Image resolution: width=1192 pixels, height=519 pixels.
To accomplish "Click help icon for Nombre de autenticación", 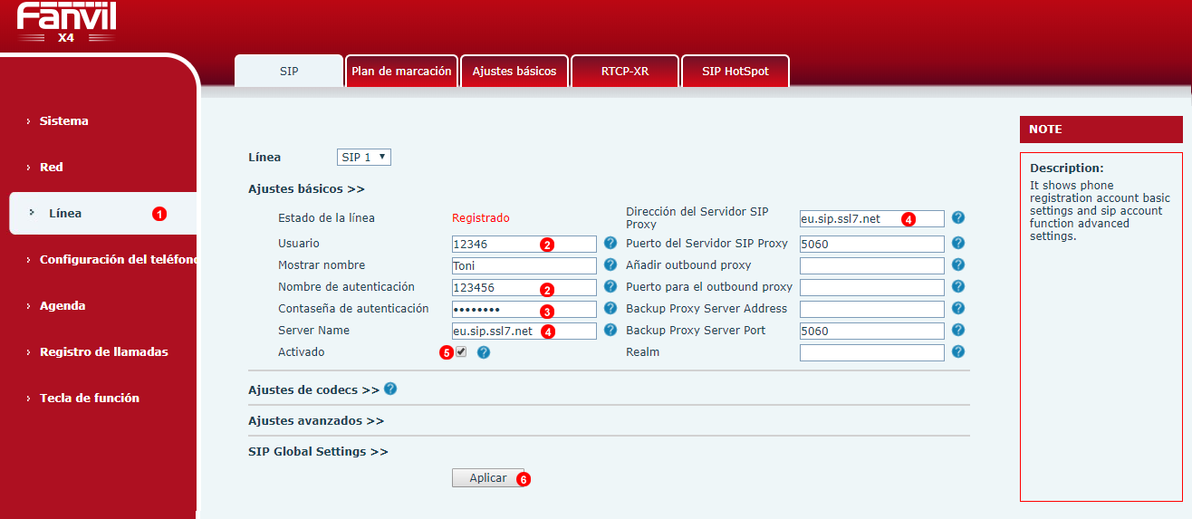I will tap(610, 286).
